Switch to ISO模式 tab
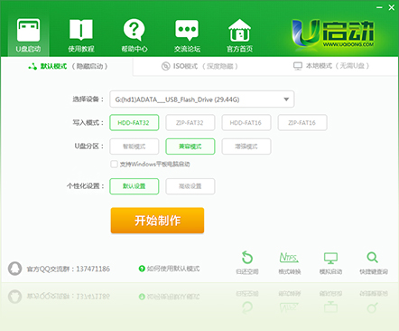The height and width of the screenshot is (331, 399). (x=199, y=66)
